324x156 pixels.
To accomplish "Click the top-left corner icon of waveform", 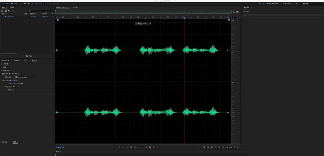I will click(x=58, y=20).
